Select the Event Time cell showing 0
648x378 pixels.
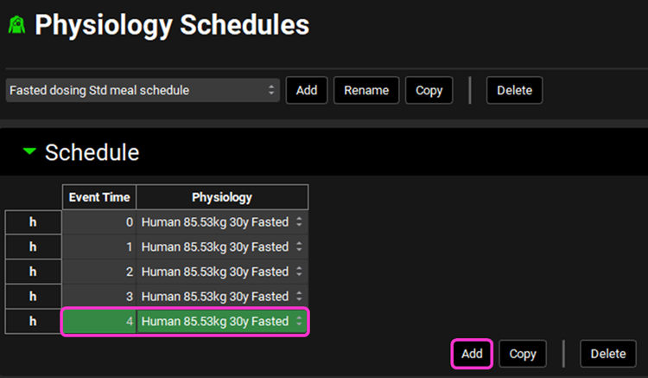click(98, 222)
